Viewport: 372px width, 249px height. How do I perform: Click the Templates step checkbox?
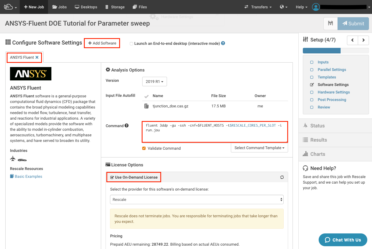click(312, 77)
